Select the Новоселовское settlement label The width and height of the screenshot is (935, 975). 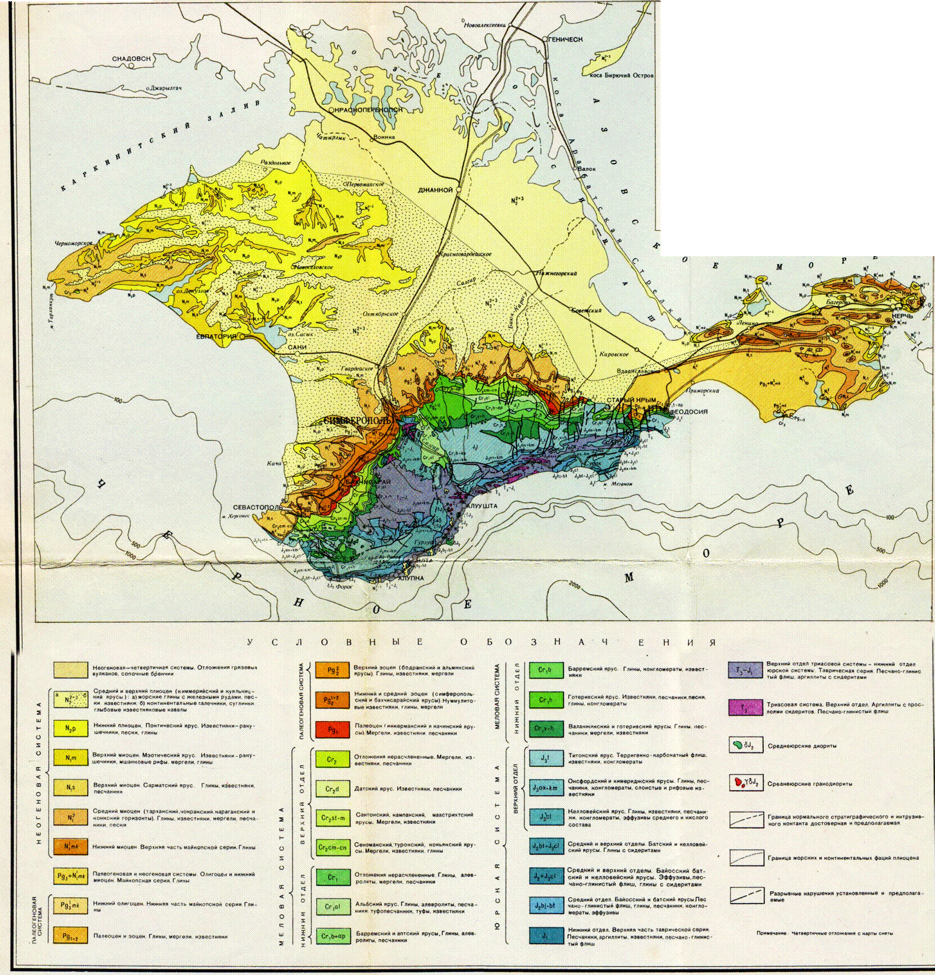(313, 267)
